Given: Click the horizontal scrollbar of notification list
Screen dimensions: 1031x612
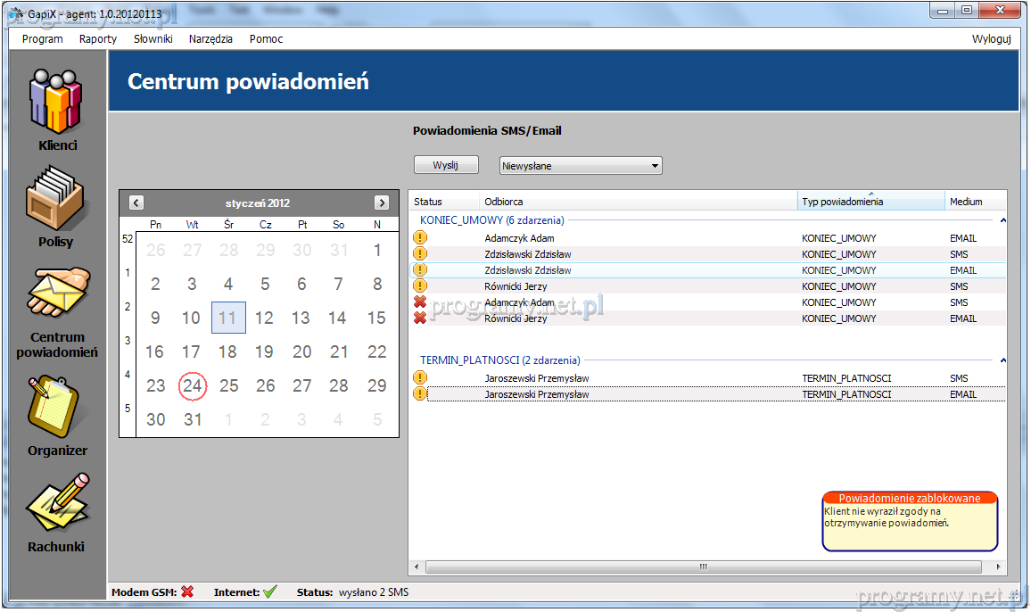Looking at the screenshot, I should [703, 567].
